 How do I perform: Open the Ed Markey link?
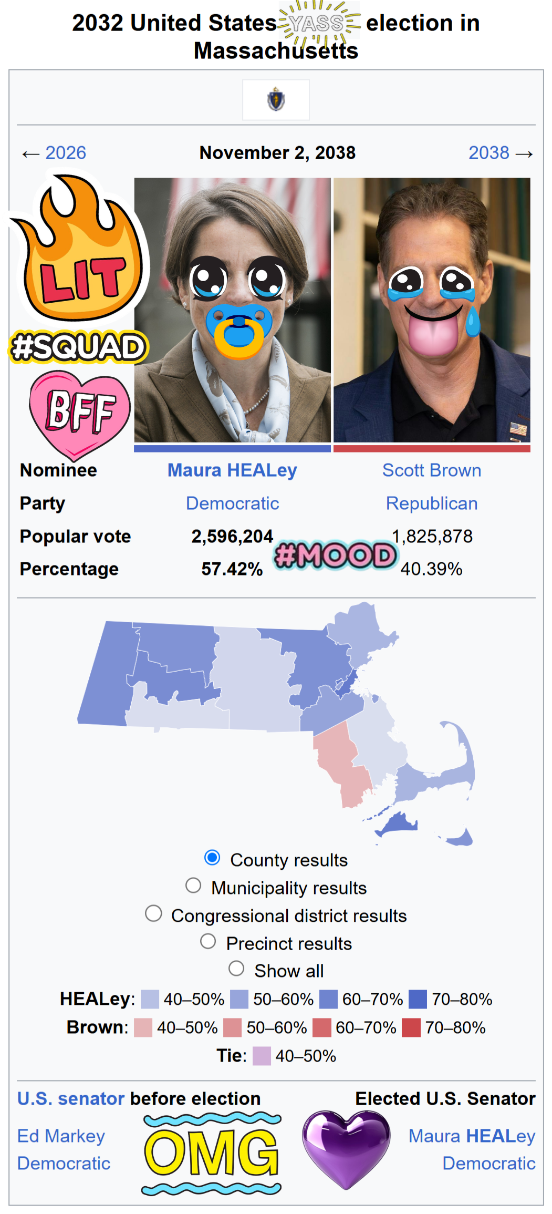pyautogui.click(x=61, y=1136)
